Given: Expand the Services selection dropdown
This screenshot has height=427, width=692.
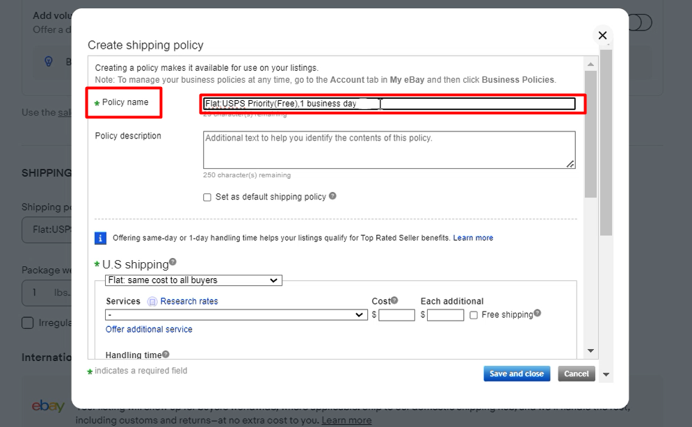Looking at the screenshot, I should pyautogui.click(x=236, y=315).
